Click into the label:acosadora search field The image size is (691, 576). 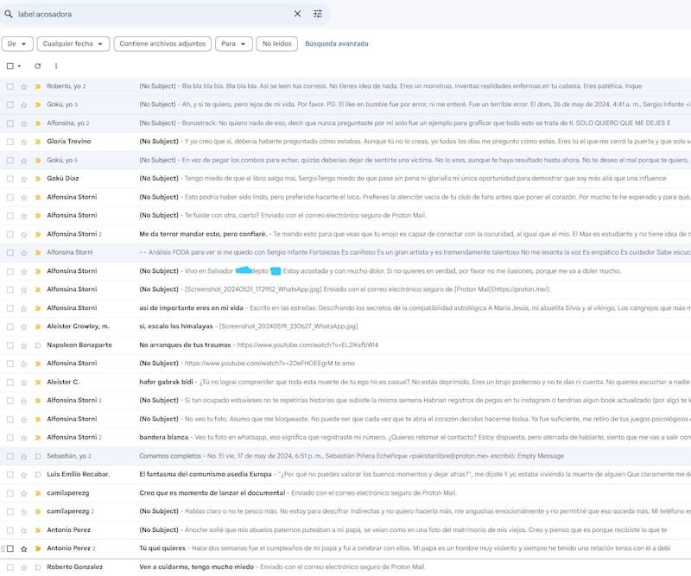tap(147, 14)
